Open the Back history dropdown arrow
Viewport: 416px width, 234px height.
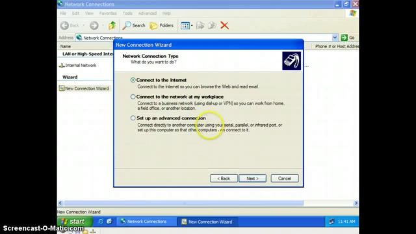click(x=84, y=25)
